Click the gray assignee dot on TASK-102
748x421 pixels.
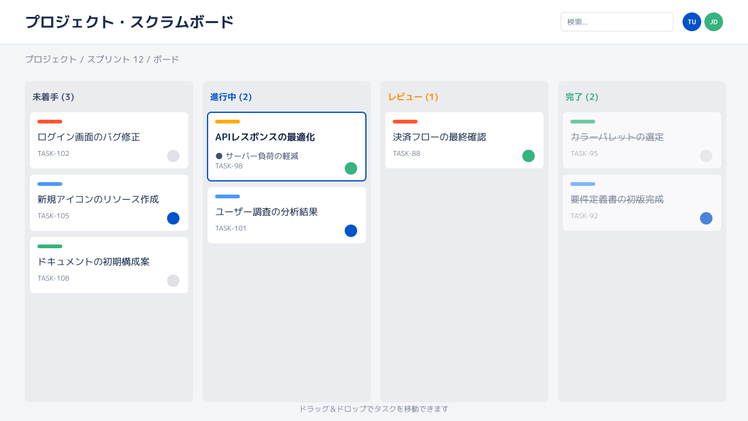[x=173, y=156]
